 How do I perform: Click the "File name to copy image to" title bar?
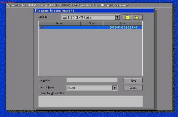[x=94, y=11]
